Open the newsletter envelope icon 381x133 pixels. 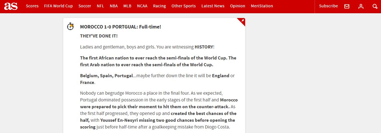click(347, 6)
